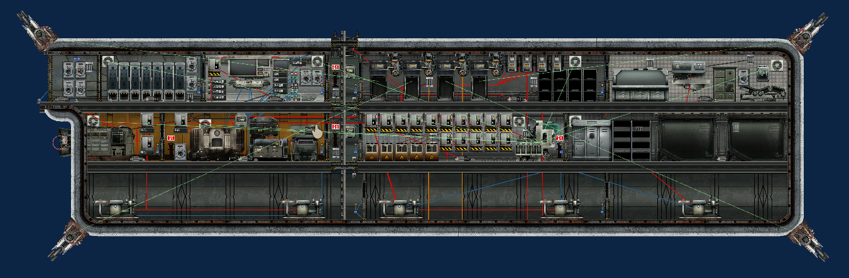Select the conveyor machine in the tiled room corner
The image size is (849, 278).
click(x=763, y=93)
